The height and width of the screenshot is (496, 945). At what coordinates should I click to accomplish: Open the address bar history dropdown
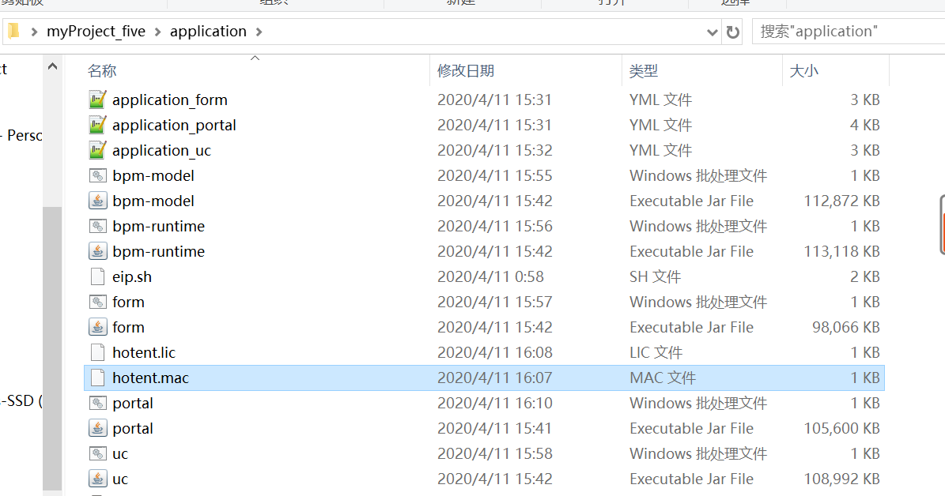713,32
